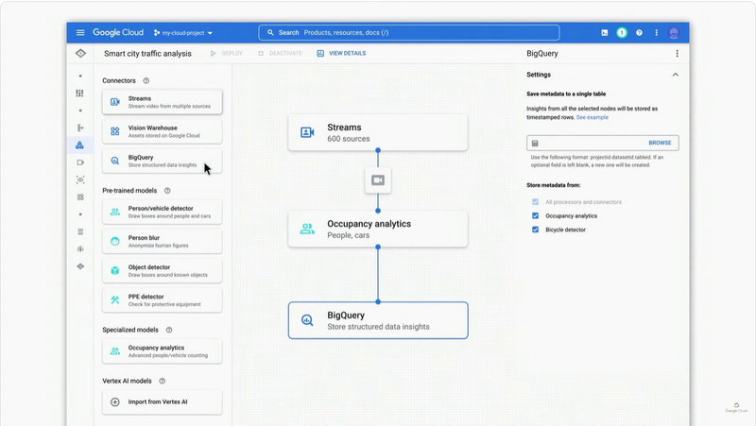Focus the Search products and resources field
Image resolution: width=756 pixels, height=426 pixels.
coord(409,33)
